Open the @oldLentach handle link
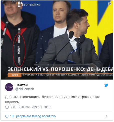Screen dimensions: 114x122 click(25, 89)
